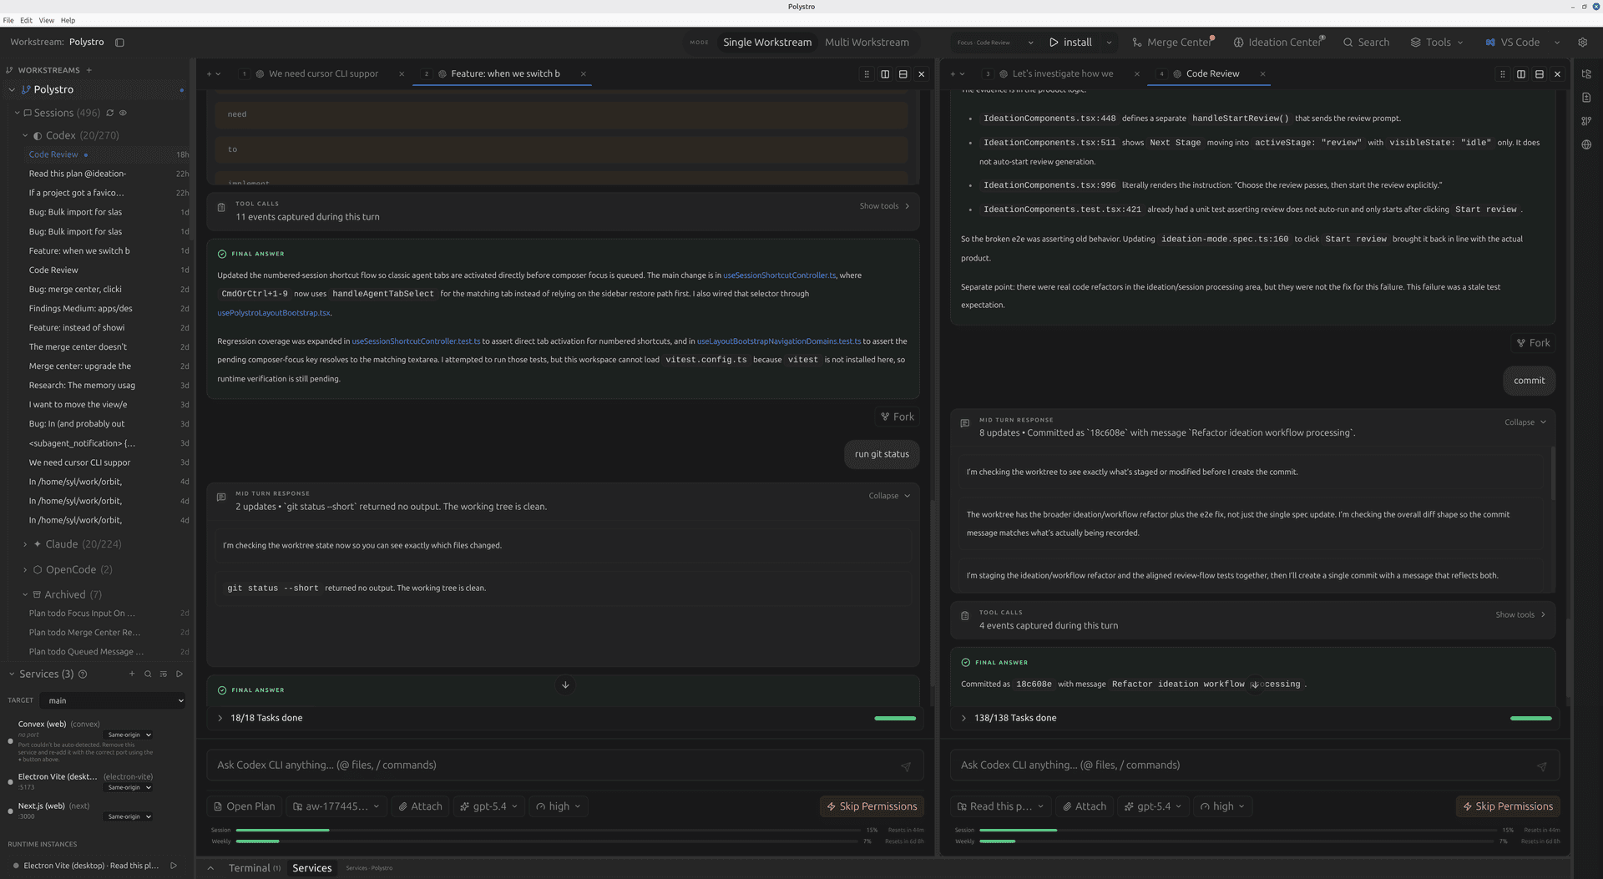The image size is (1603, 879).
Task: Click the left pane Session usage bar
Action: [x=549, y=830]
